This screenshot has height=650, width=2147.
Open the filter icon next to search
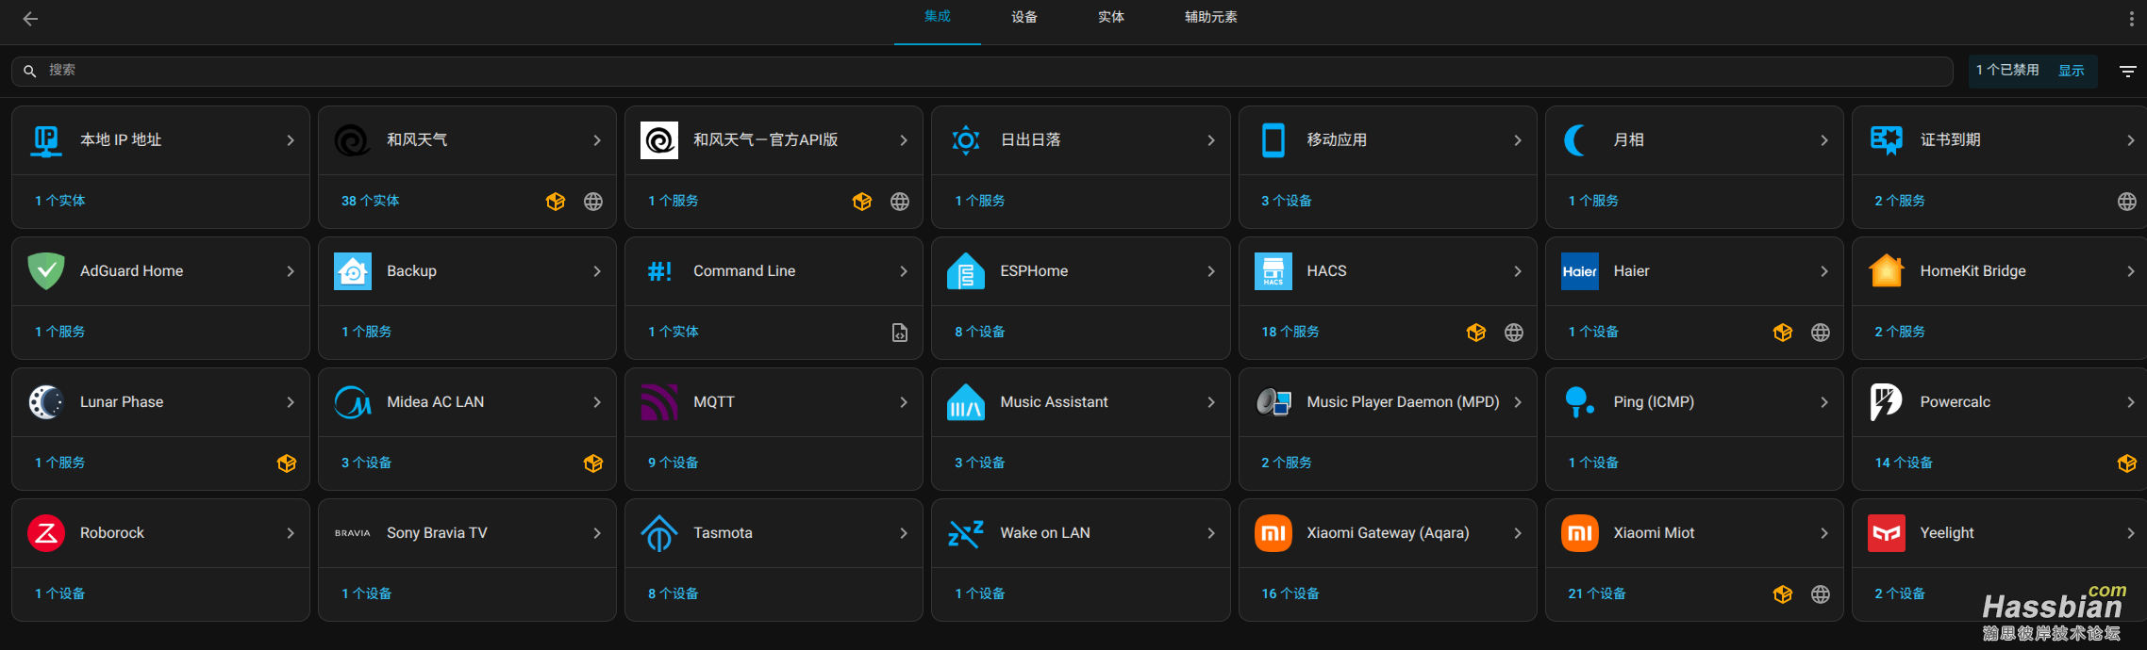[2127, 71]
